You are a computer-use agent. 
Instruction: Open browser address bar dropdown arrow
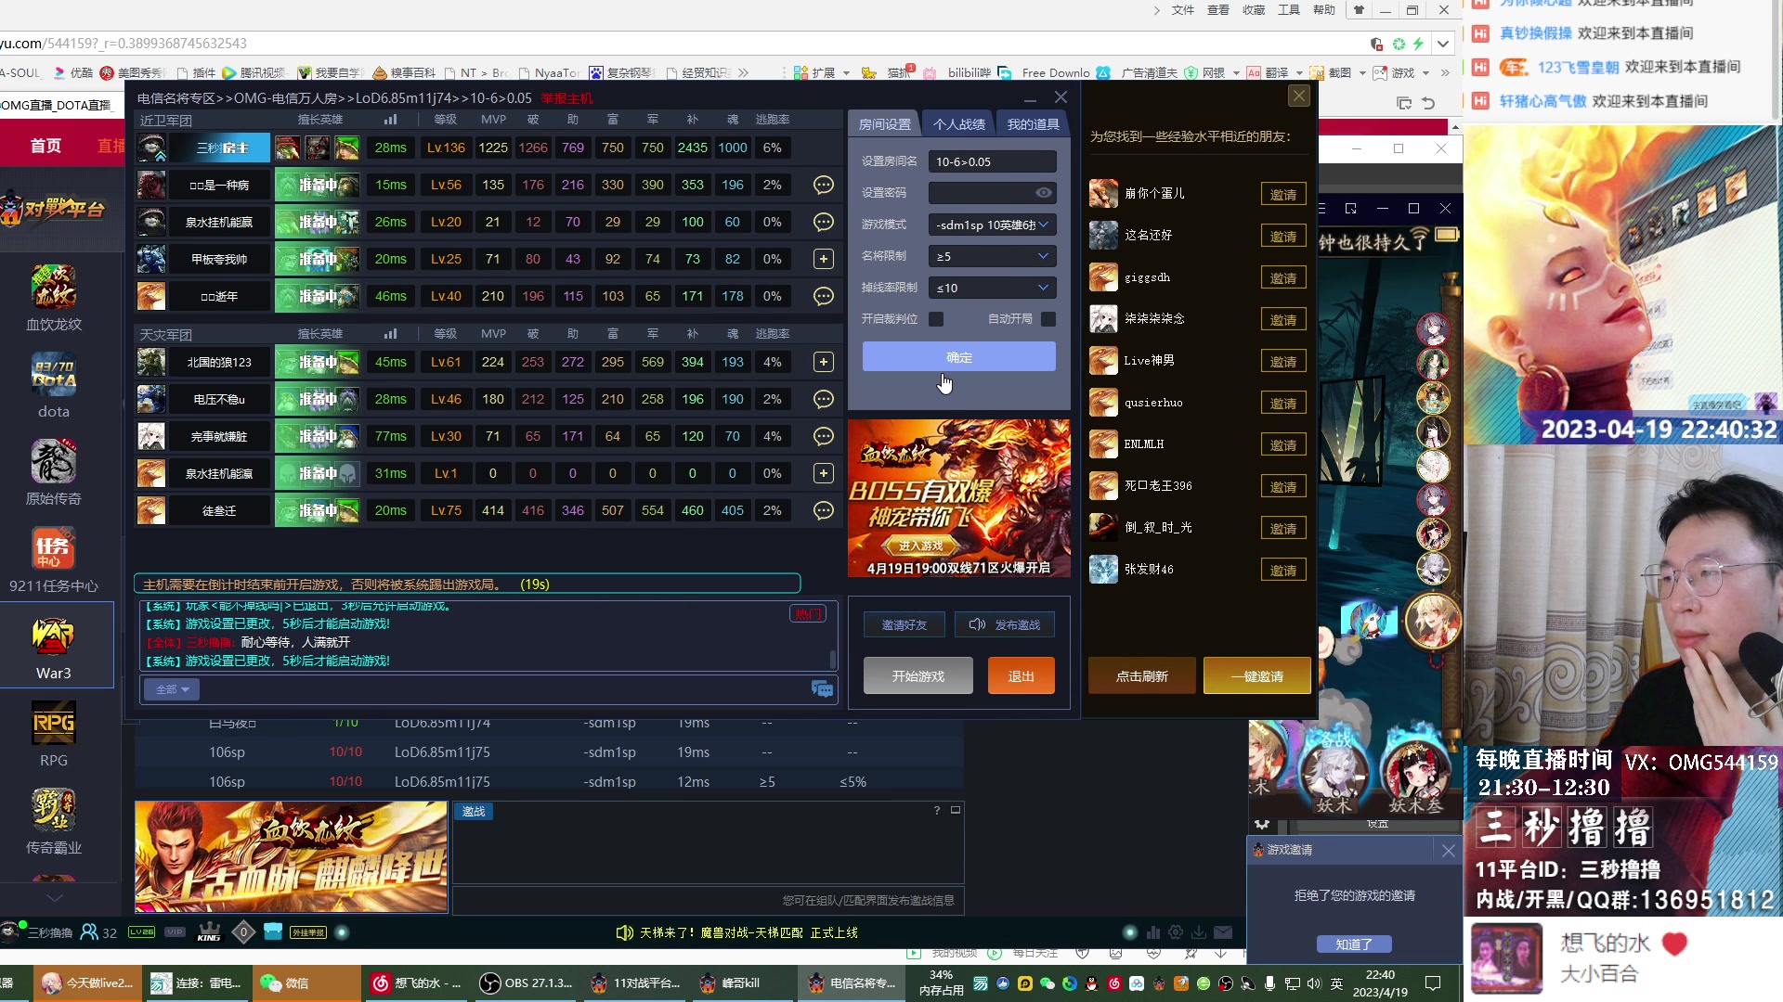(1442, 44)
